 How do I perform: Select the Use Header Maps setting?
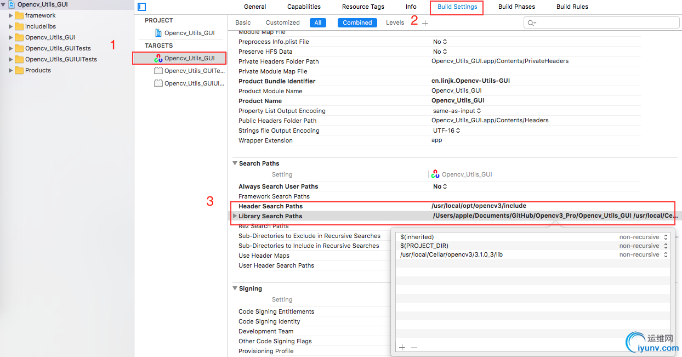coord(264,256)
